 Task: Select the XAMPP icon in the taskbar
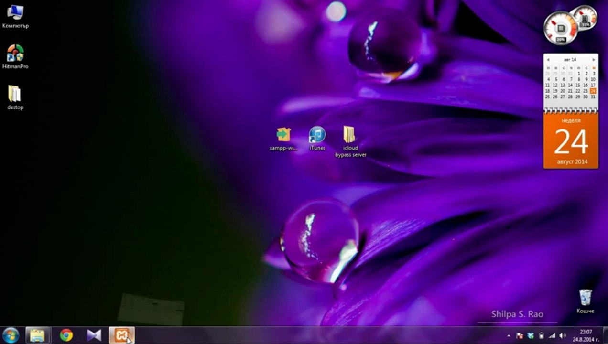(x=121, y=335)
